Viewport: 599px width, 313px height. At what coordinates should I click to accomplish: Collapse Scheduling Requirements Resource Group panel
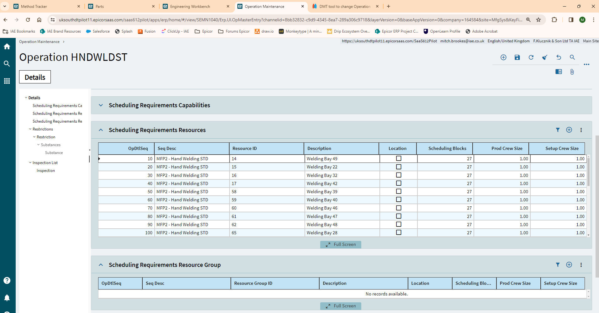[101, 265]
